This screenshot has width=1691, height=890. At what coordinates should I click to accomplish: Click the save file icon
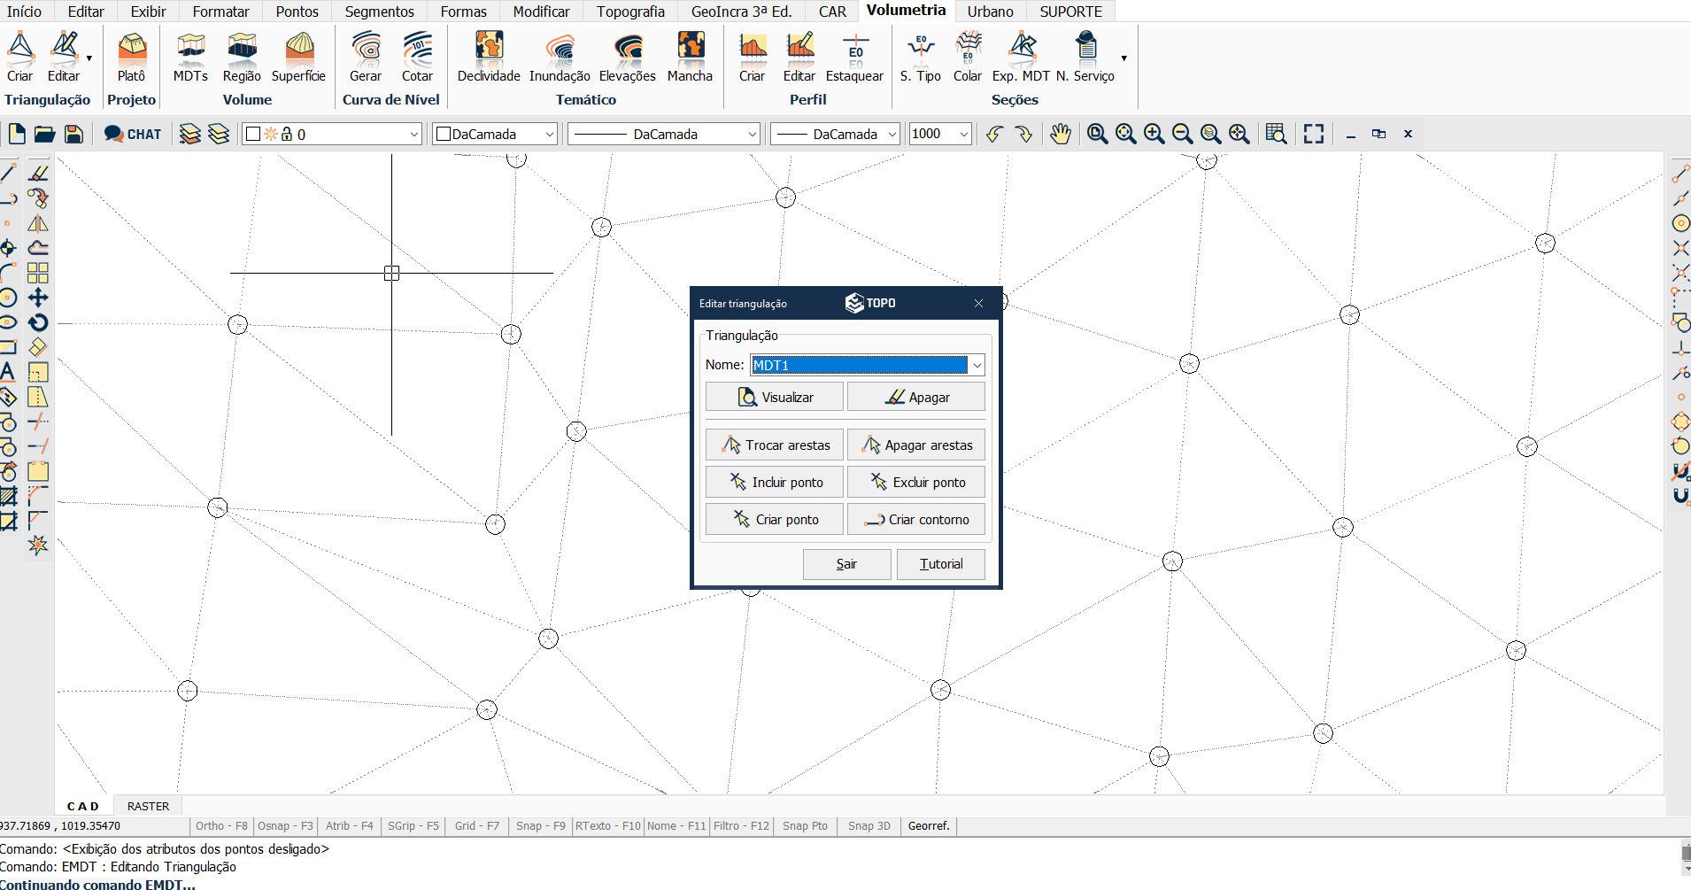tap(74, 134)
